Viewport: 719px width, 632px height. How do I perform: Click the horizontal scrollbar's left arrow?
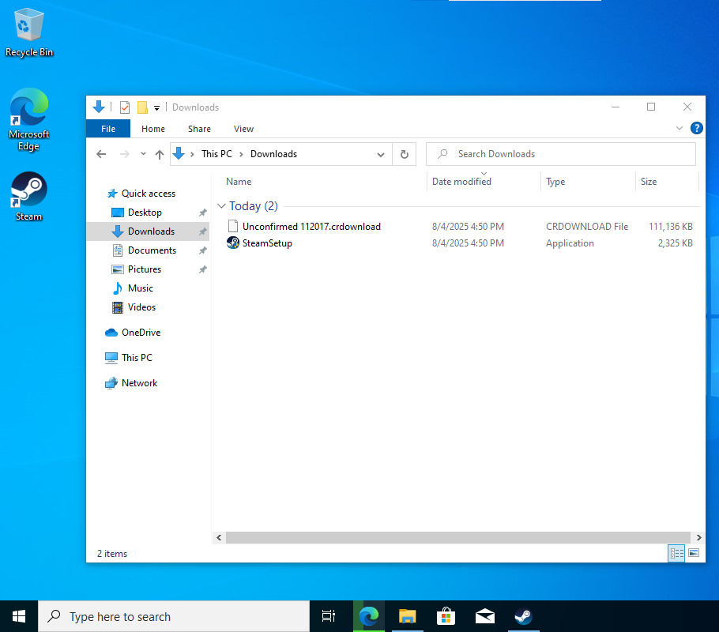(219, 537)
